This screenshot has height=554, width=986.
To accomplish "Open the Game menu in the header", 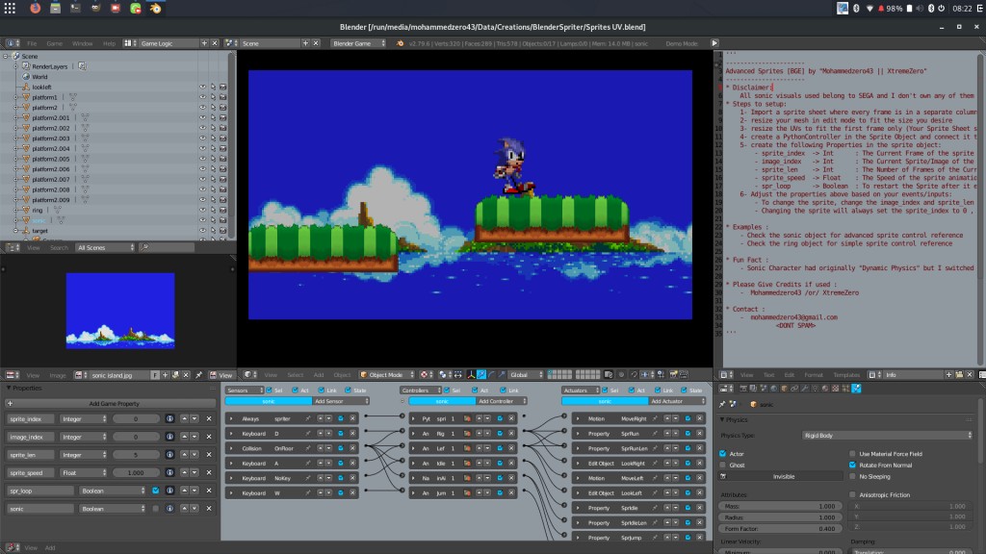I will point(54,43).
